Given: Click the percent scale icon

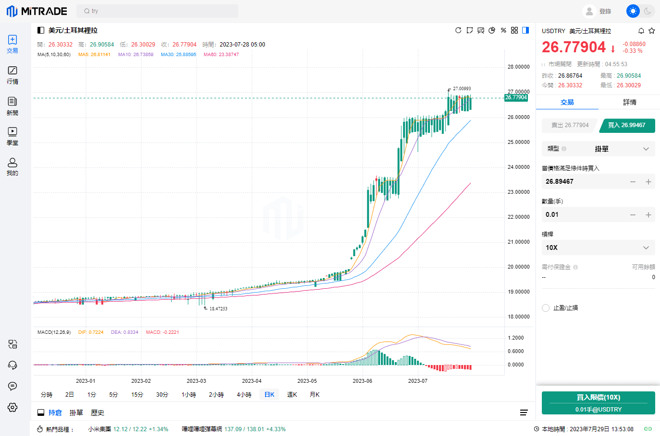Looking at the screenshot, I should (503, 30).
